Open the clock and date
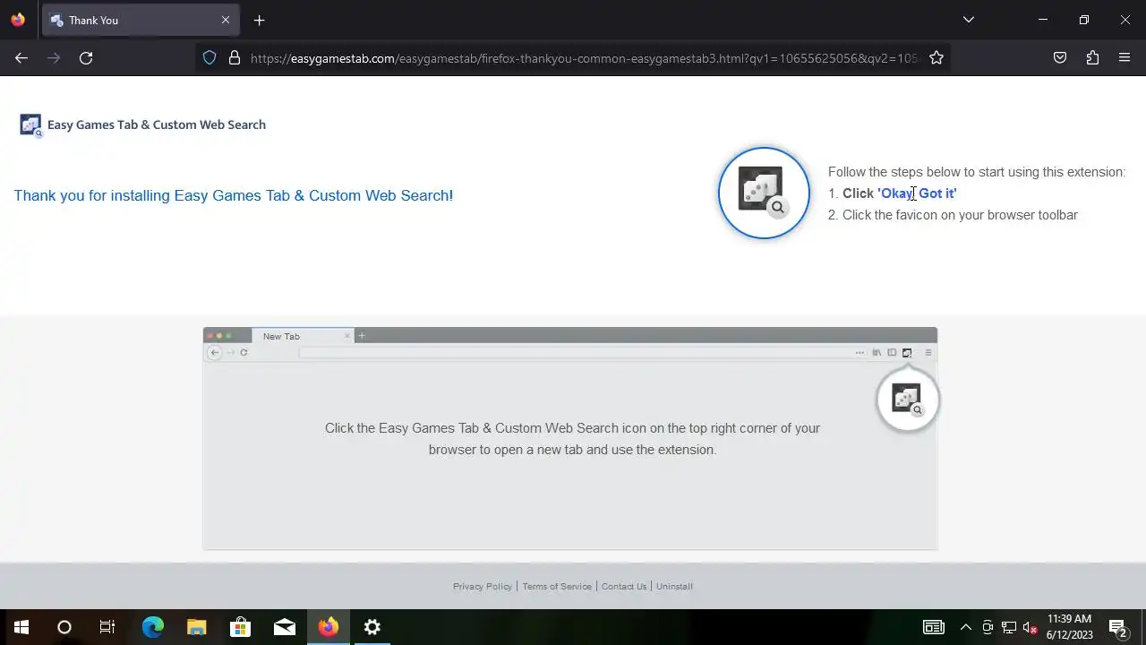 point(1070,627)
